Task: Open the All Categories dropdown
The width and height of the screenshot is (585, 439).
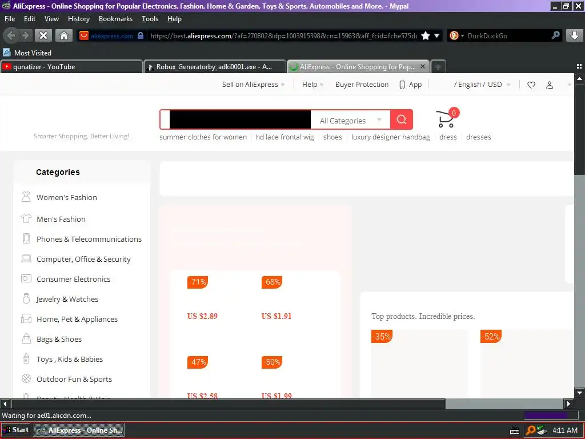Action: [350, 120]
